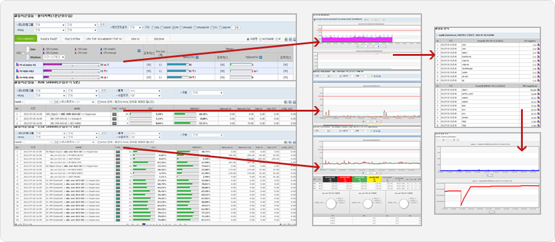This screenshot has height=242, width=555.
Task: Click blue plus icon beside CPU legend header
Action: point(139,50)
